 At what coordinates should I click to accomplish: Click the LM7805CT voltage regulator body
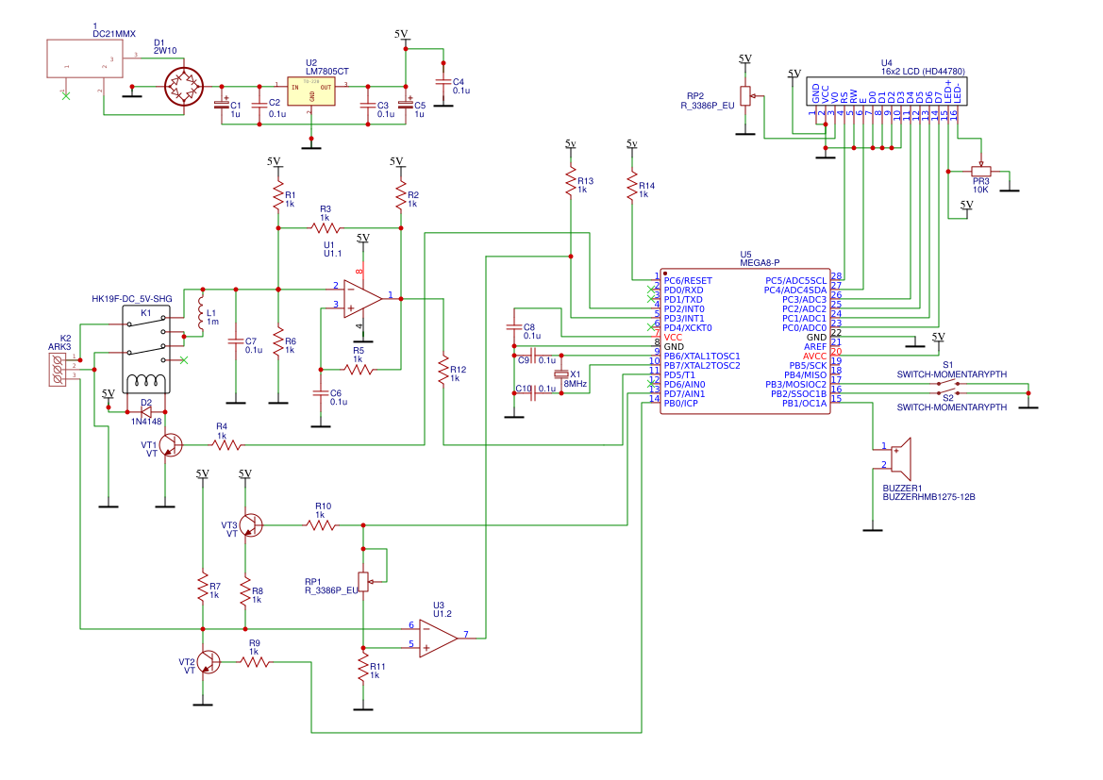(x=311, y=91)
